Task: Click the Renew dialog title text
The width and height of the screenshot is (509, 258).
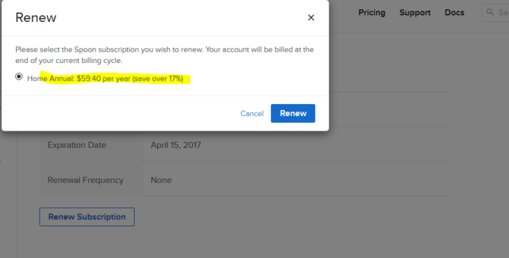Action: [36, 17]
